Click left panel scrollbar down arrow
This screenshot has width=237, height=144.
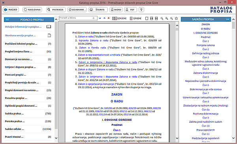pos(56,138)
